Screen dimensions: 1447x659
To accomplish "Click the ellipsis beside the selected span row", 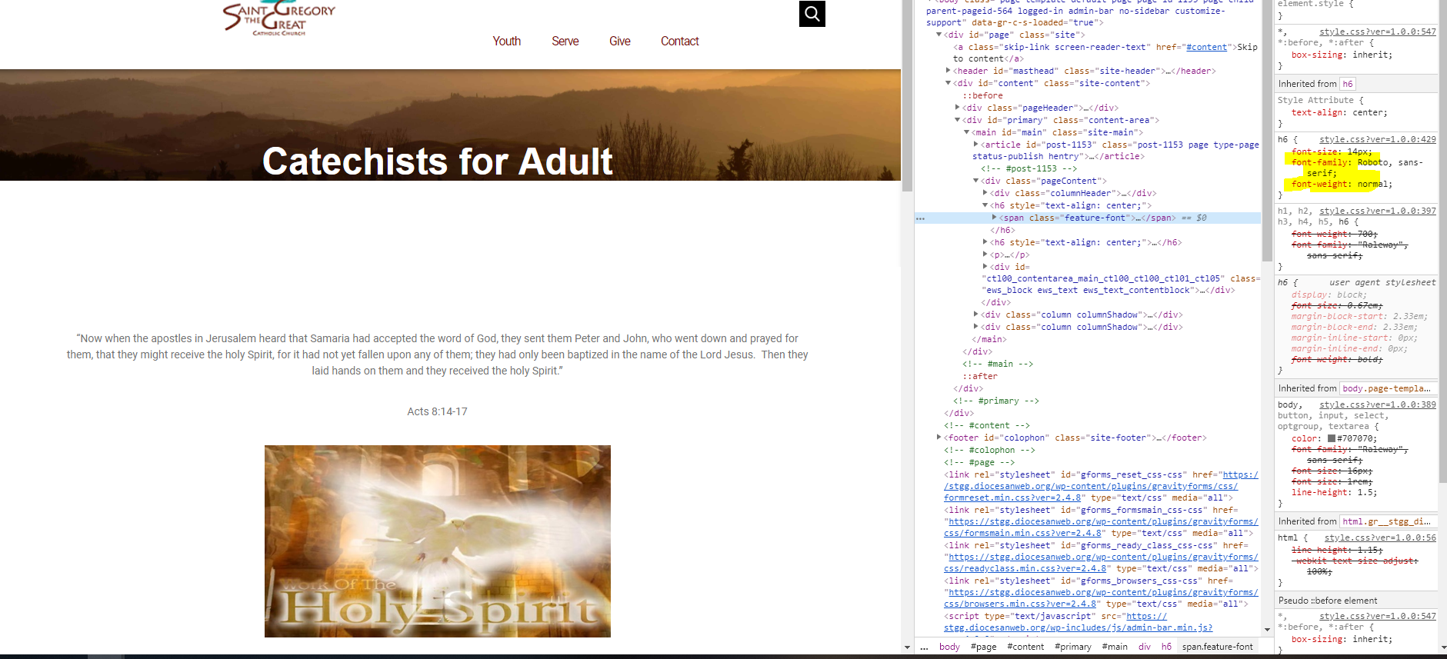I will pos(920,218).
